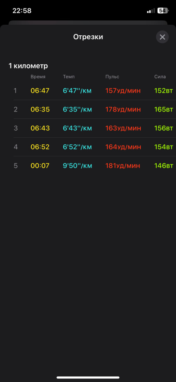Select the Отрезки title
The height and width of the screenshot is (382, 176).
click(88, 37)
